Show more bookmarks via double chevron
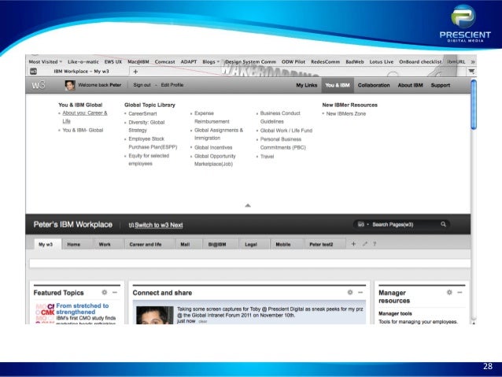 (473, 62)
